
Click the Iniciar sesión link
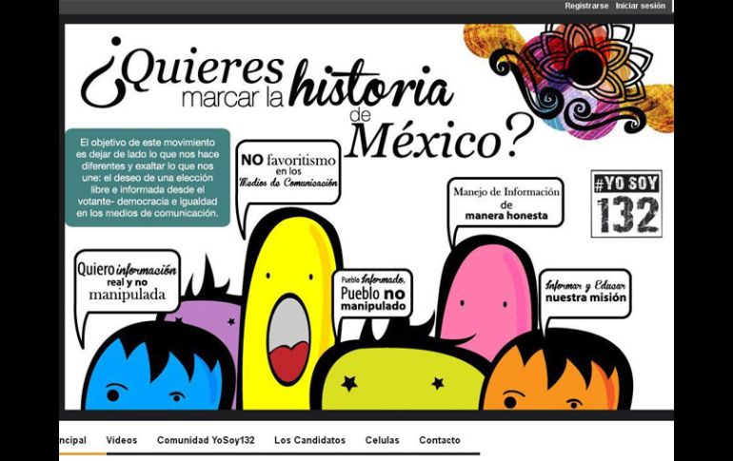641,7
